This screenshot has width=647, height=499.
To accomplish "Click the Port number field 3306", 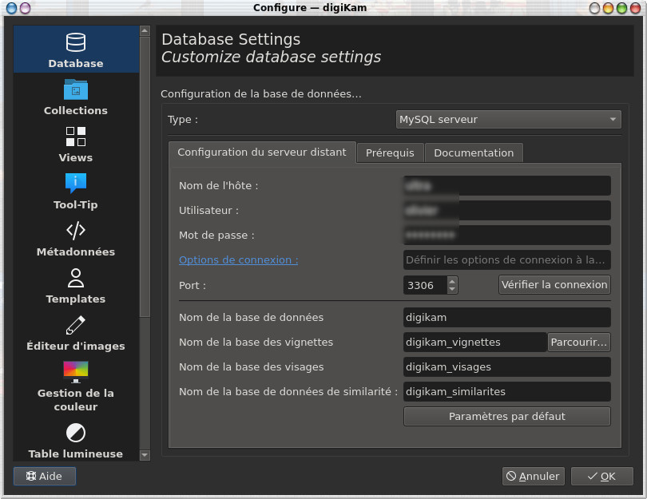I will [426, 285].
